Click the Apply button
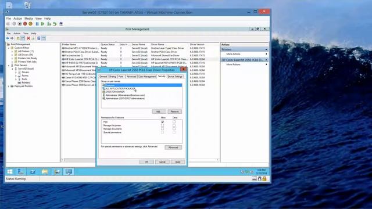Image resolution: width=372 pixels, height=209 pixels. pyautogui.click(x=178, y=162)
